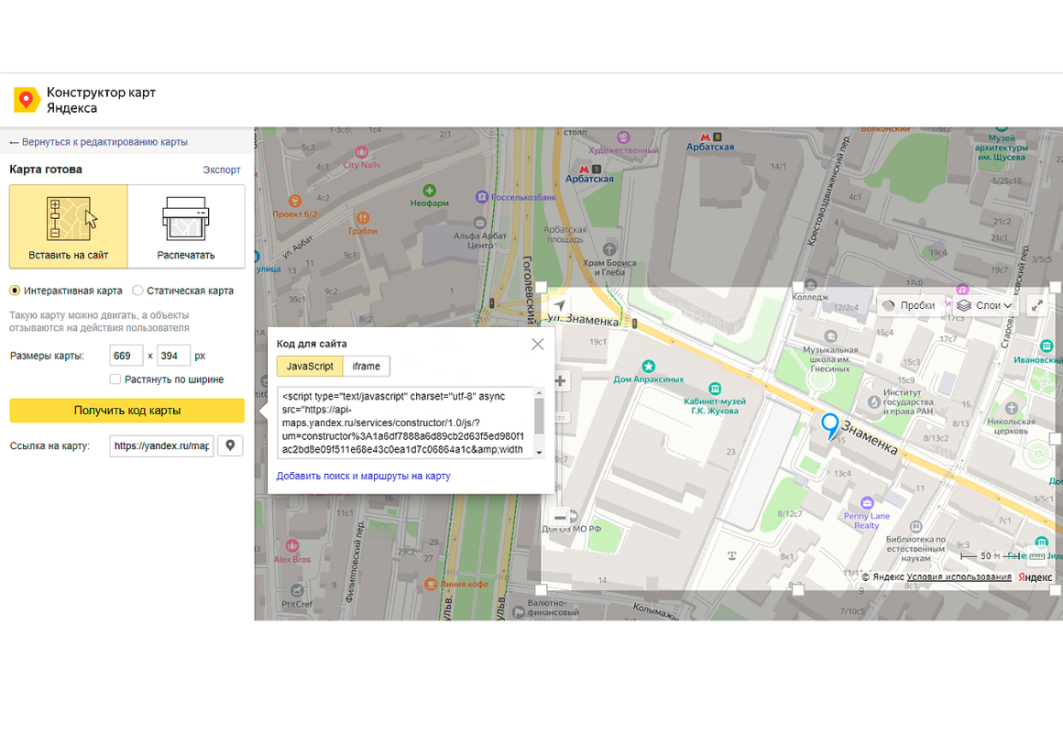Click the Проект 6/2 map icon
The image size is (1063, 735).
click(294, 201)
